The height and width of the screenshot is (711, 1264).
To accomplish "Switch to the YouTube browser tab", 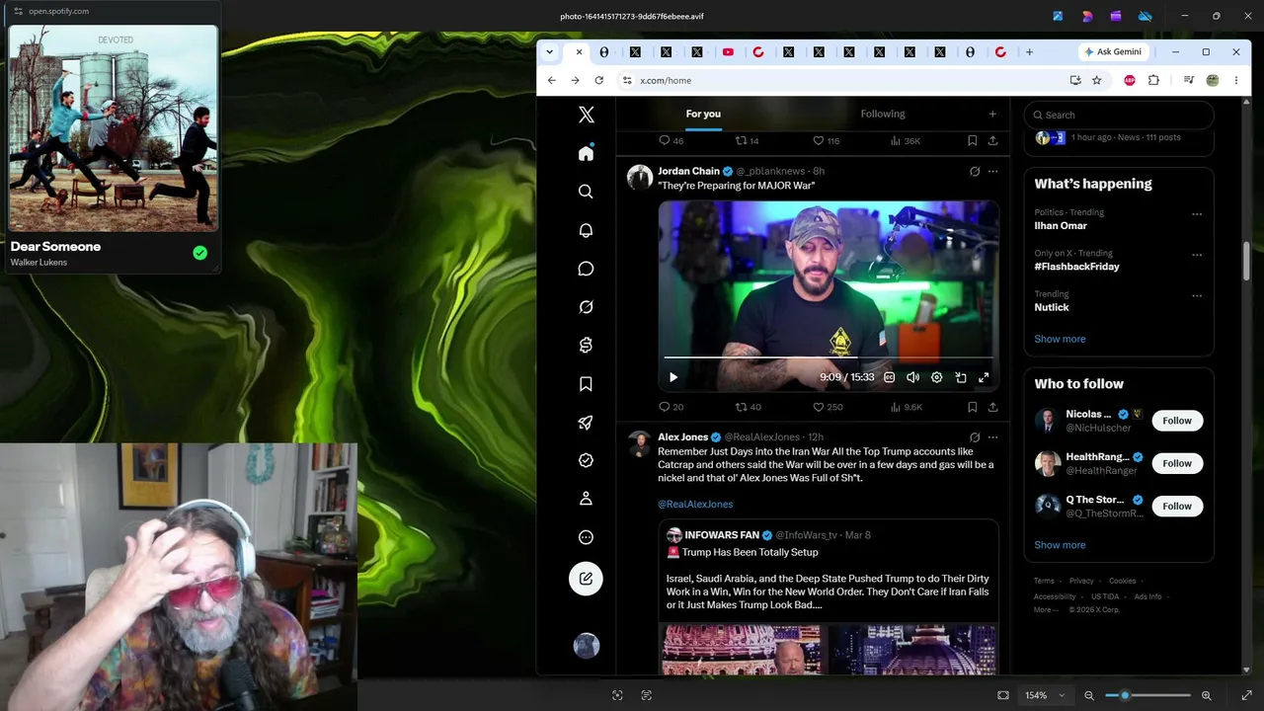I will pos(728,52).
